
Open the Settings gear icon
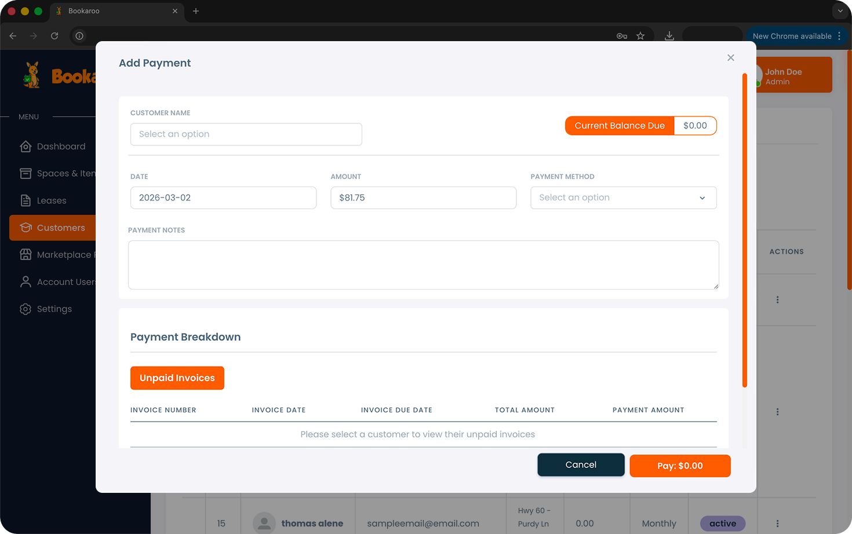(26, 309)
